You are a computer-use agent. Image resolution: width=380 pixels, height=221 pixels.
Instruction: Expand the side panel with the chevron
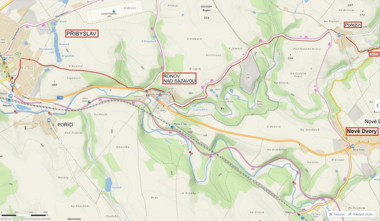pos(377,105)
